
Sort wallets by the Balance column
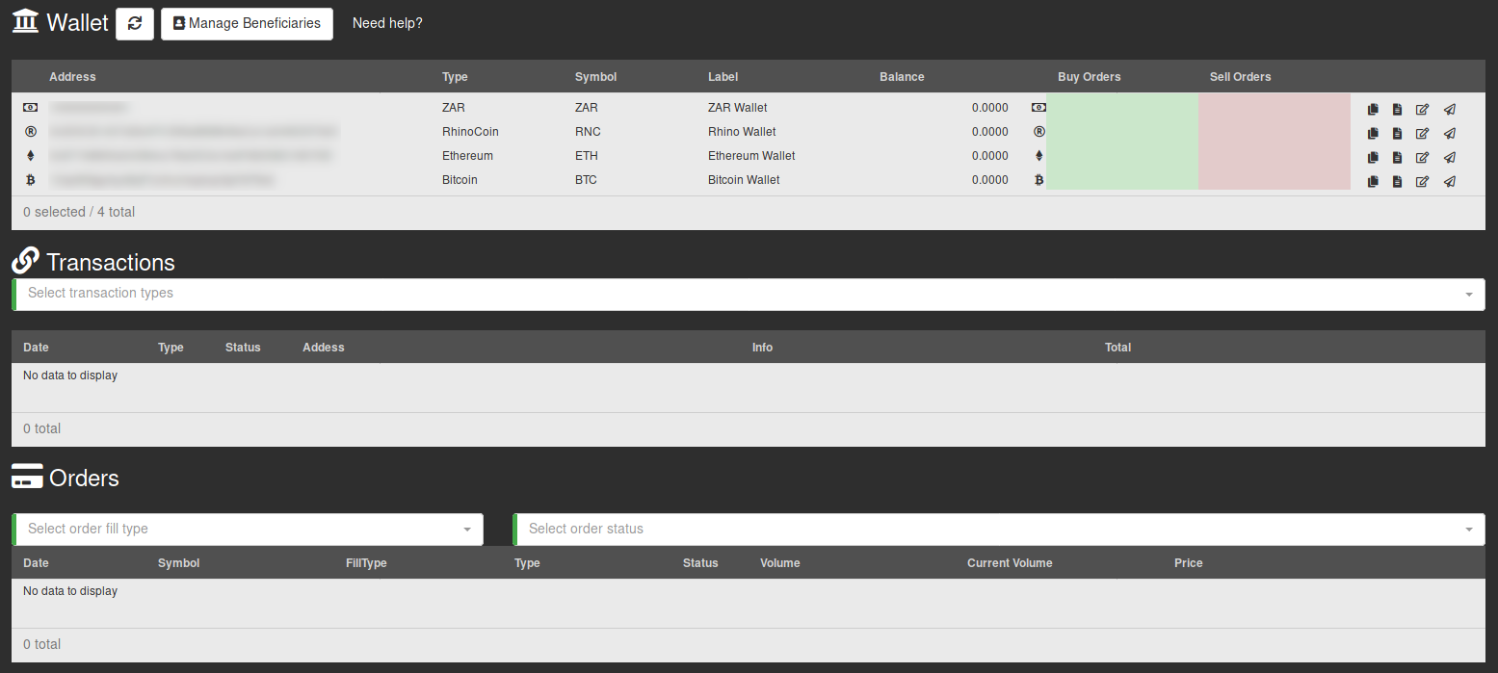point(901,77)
